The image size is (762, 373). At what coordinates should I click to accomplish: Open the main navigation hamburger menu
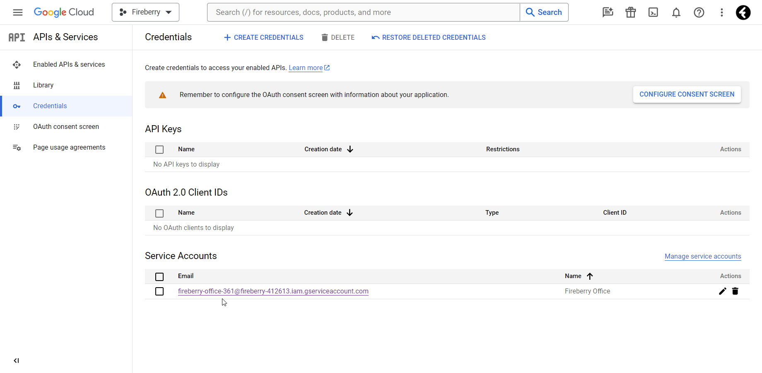pyautogui.click(x=18, y=12)
